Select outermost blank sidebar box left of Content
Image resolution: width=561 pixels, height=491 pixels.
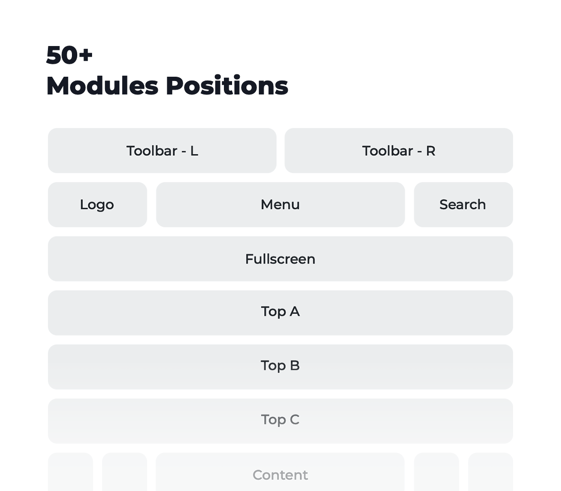[x=70, y=472]
